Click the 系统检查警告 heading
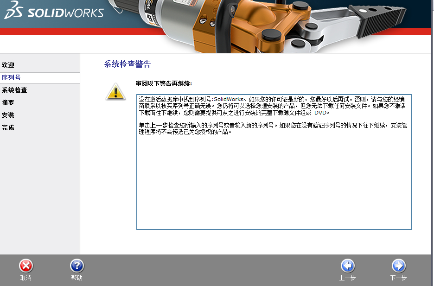434x286 pixels. (128, 64)
